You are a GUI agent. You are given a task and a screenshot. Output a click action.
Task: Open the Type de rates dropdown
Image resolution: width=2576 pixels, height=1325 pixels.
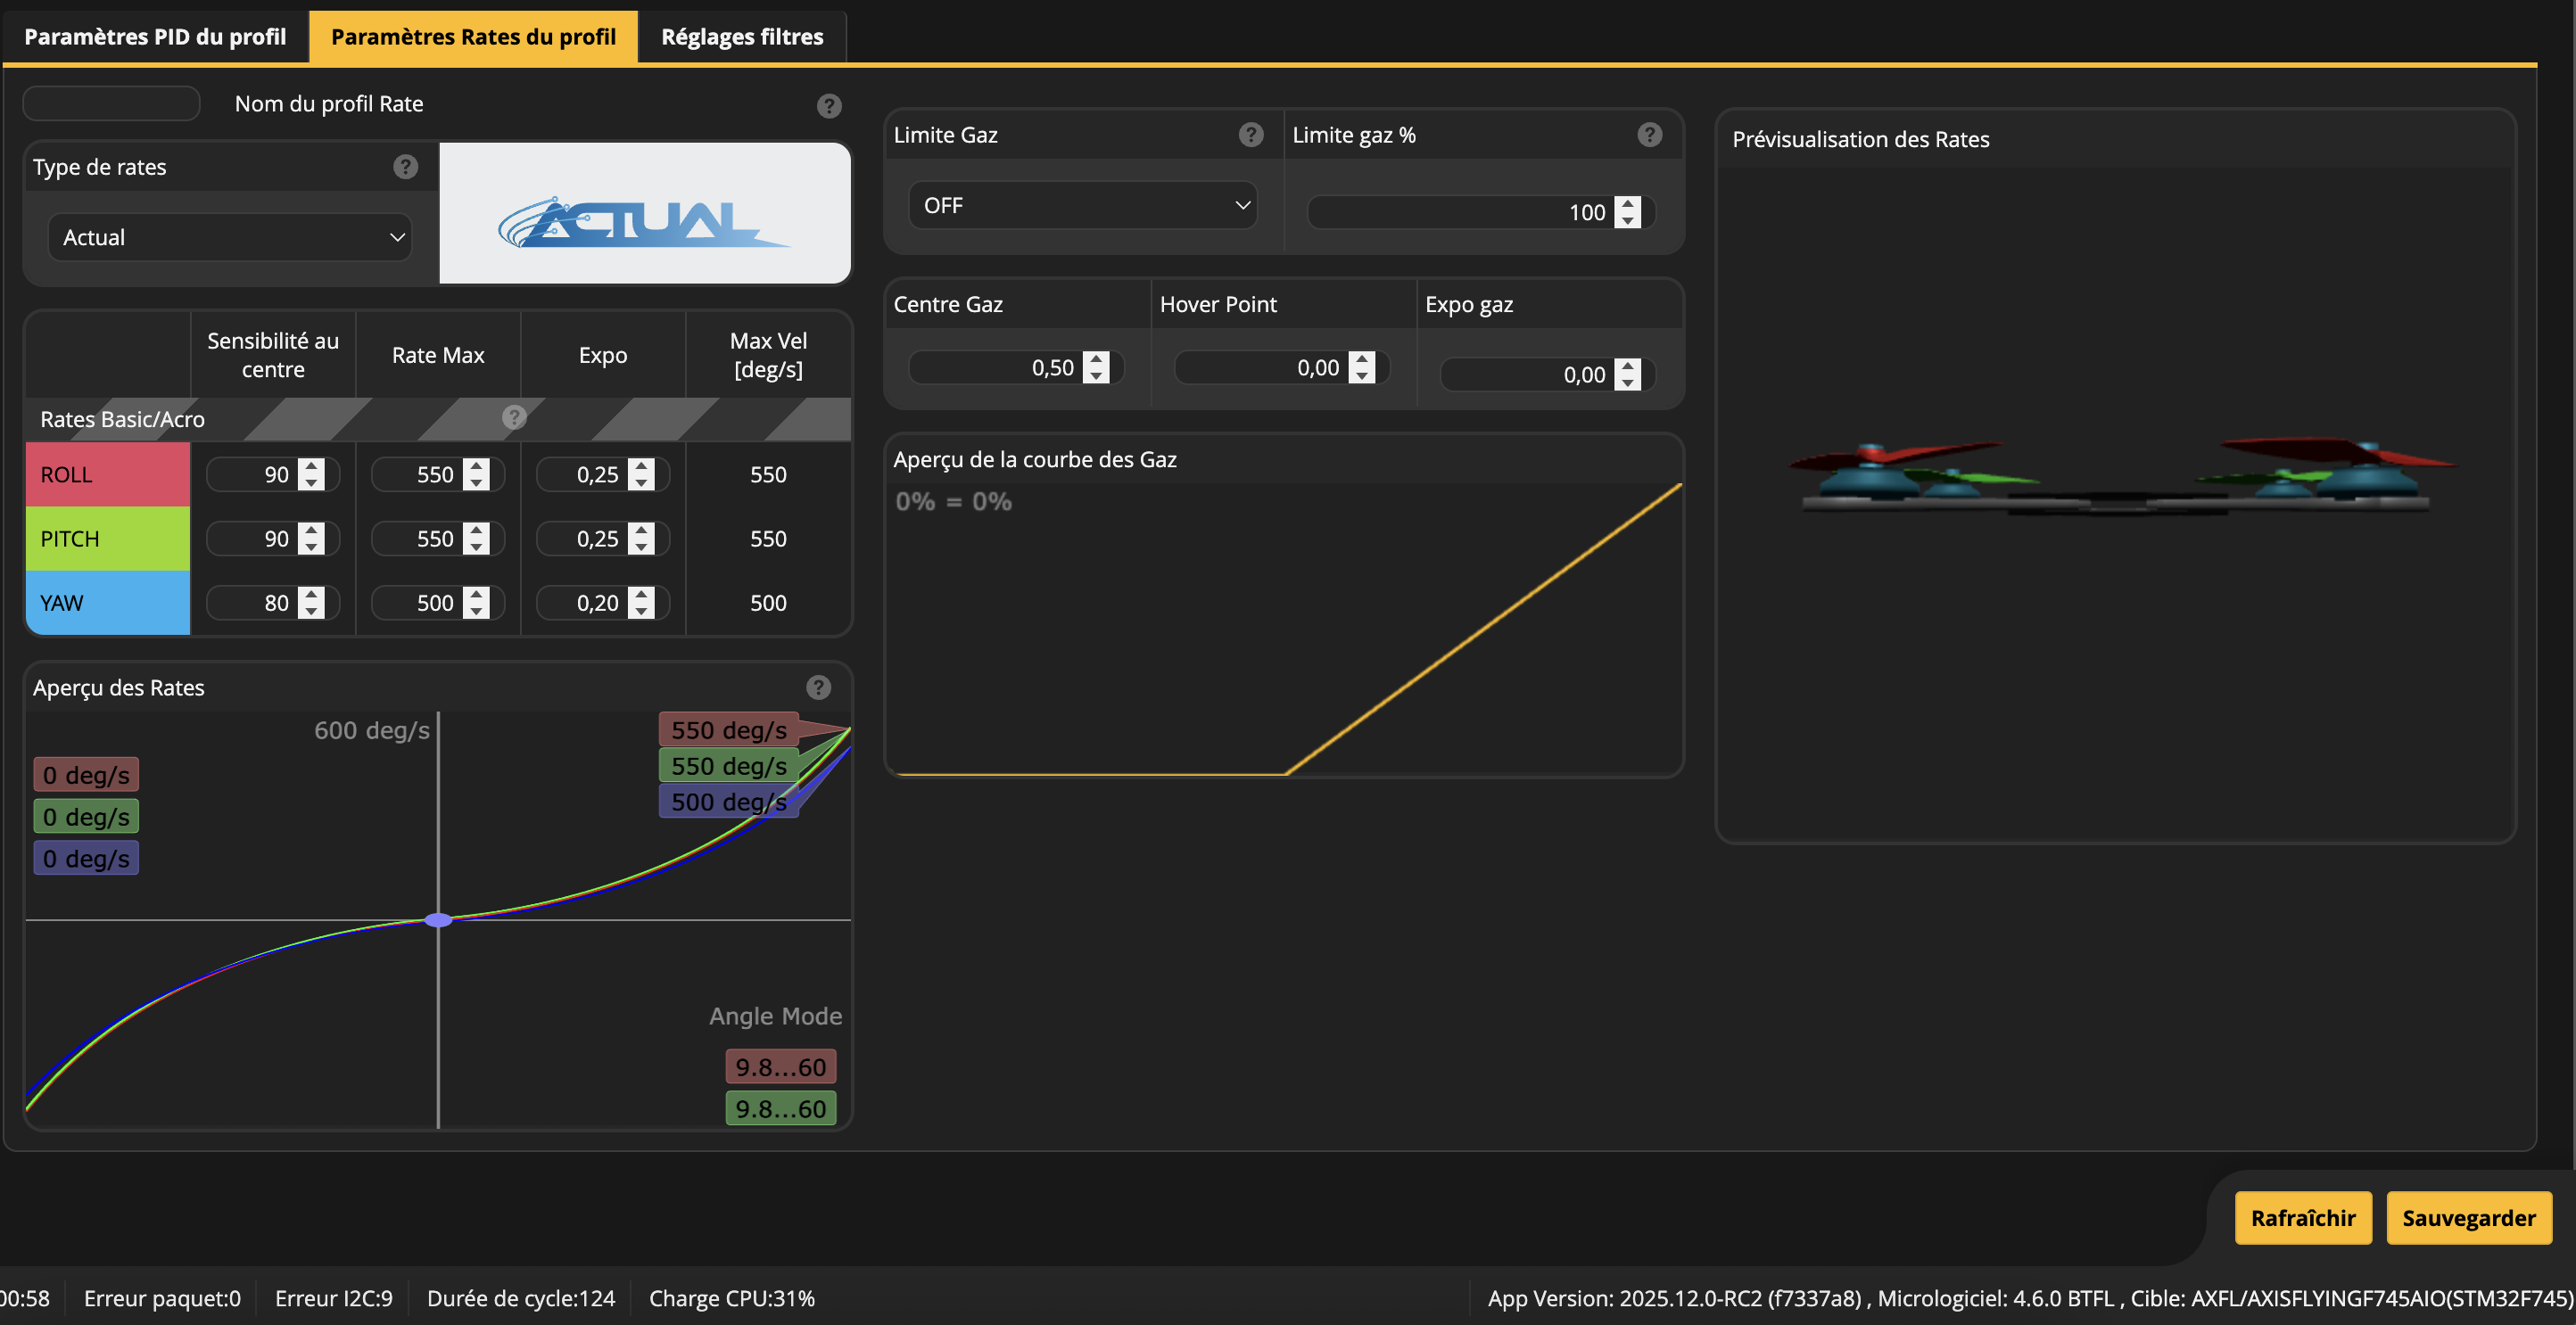pos(230,238)
